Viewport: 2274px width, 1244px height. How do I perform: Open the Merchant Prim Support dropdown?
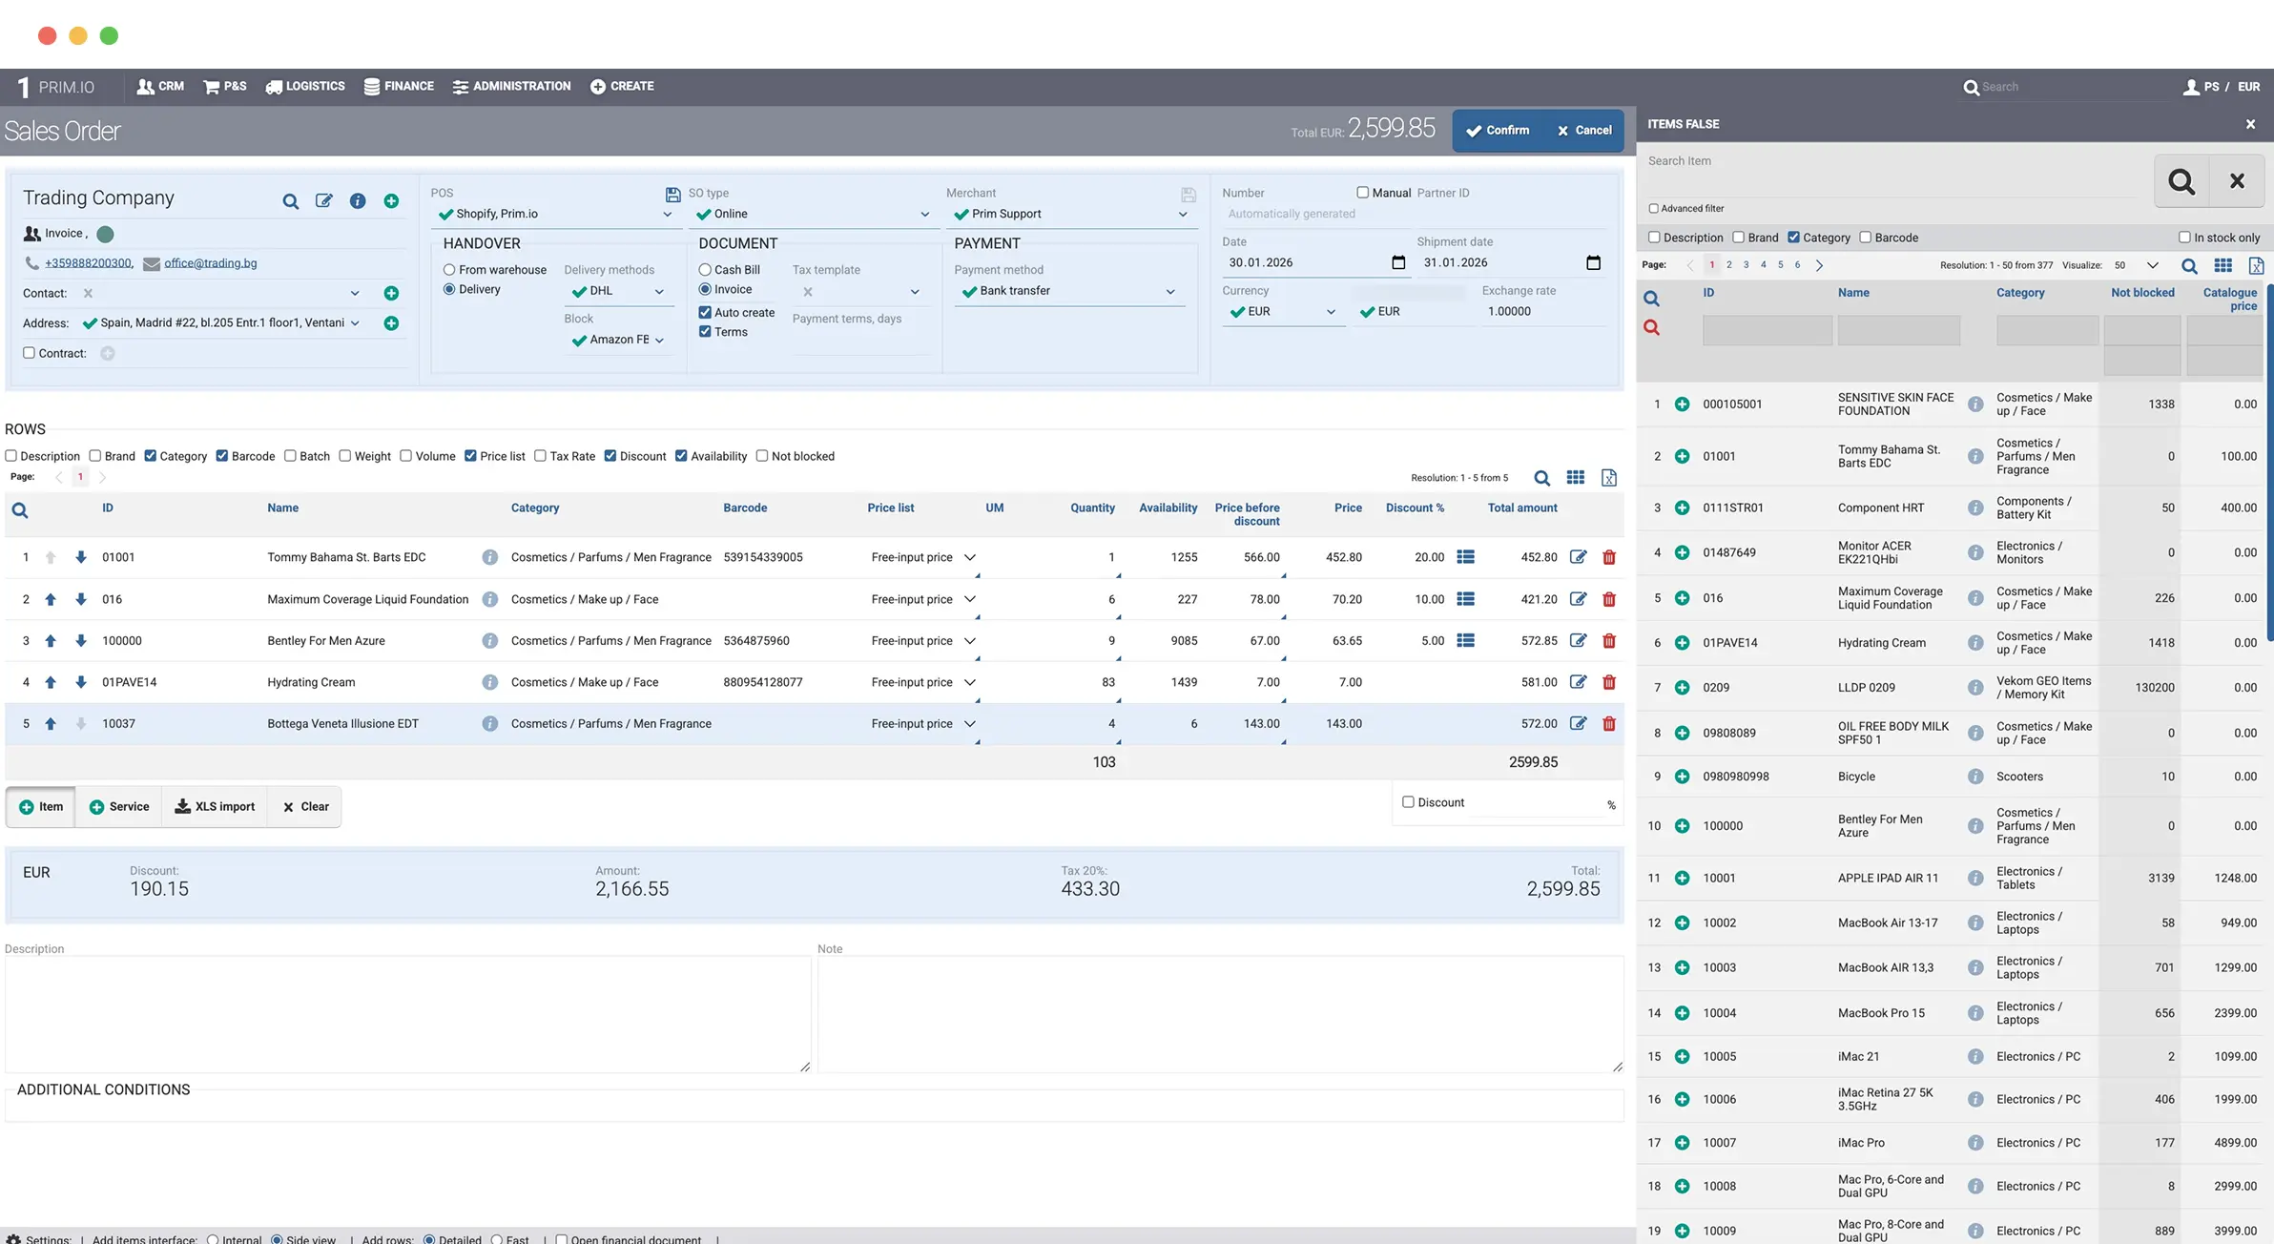click(x=1070, y=215)
